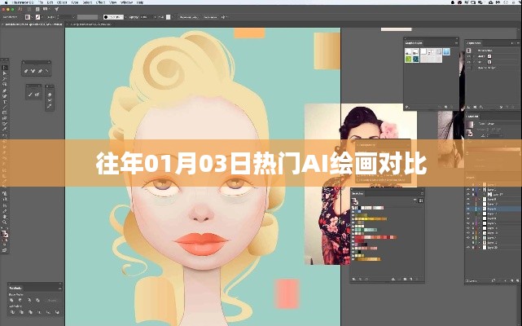This screenshot has height=326, width=522.
Task: Create a new layer in Layers panel
Action: tap(512, 280)
